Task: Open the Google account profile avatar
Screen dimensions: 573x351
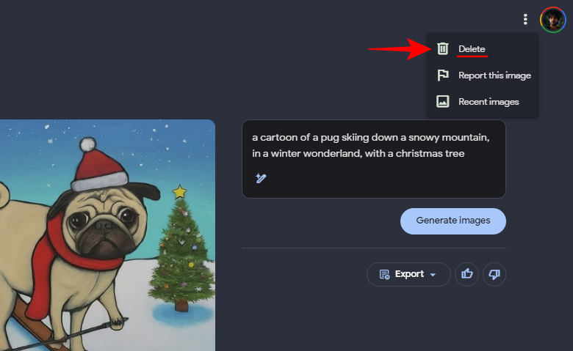Action: tap(553, 20)
